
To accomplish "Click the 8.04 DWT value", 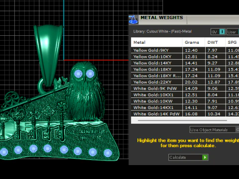I will pyautogui.click(x=213, y=95).
